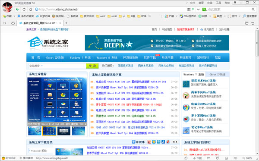
Task: Click the 深度技术Win7系统 entry icon
Action: click(x=186, y=84)
